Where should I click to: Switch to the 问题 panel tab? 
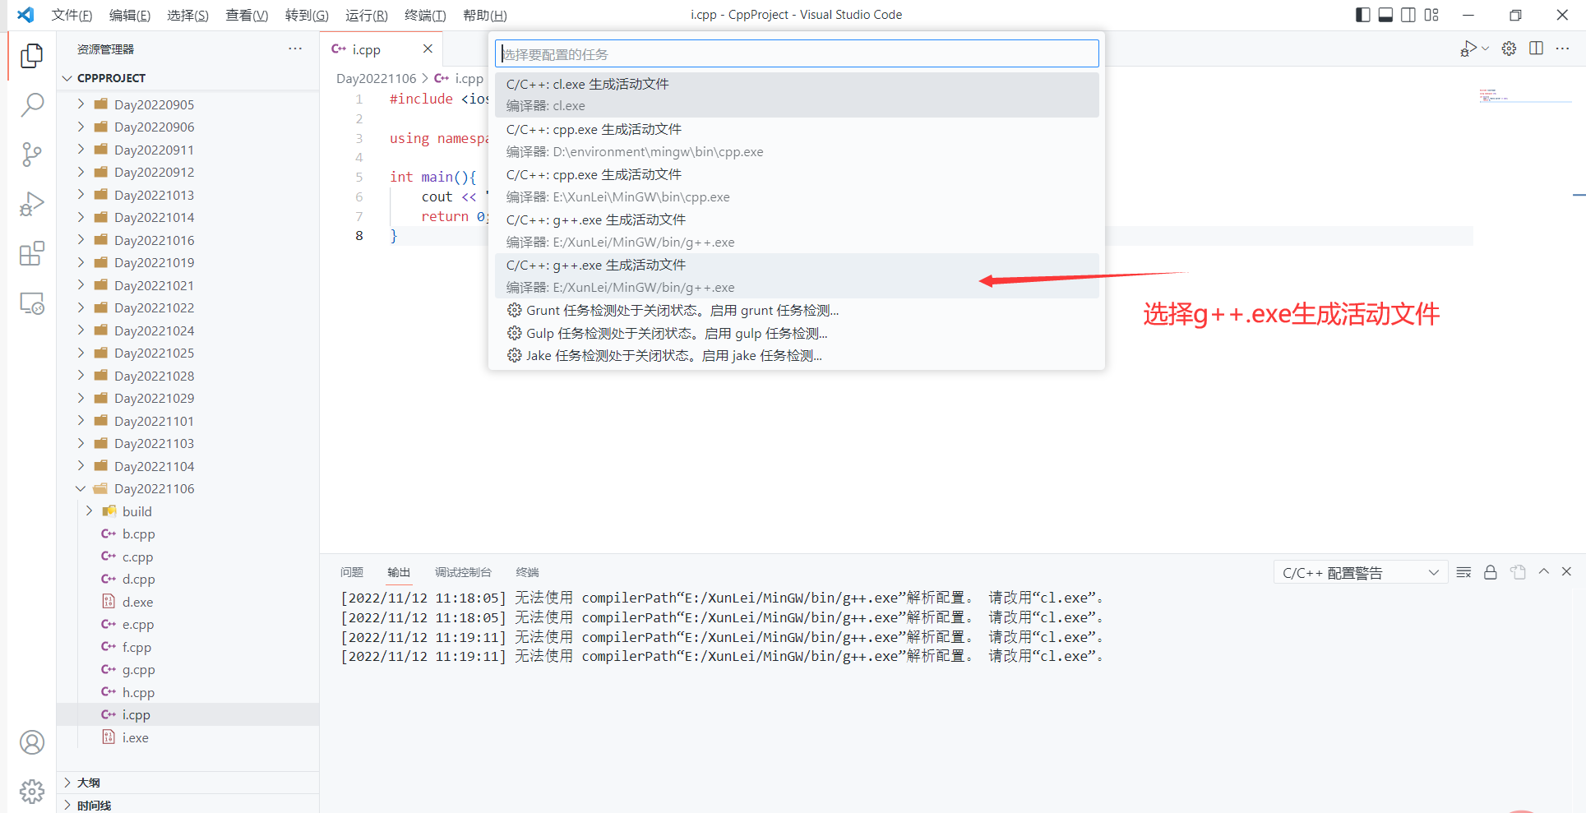[352, 572]
